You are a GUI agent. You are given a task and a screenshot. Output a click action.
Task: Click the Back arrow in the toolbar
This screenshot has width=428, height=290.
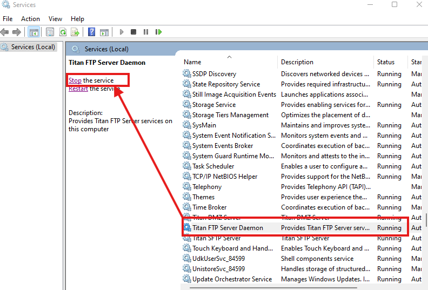(5, 32)
